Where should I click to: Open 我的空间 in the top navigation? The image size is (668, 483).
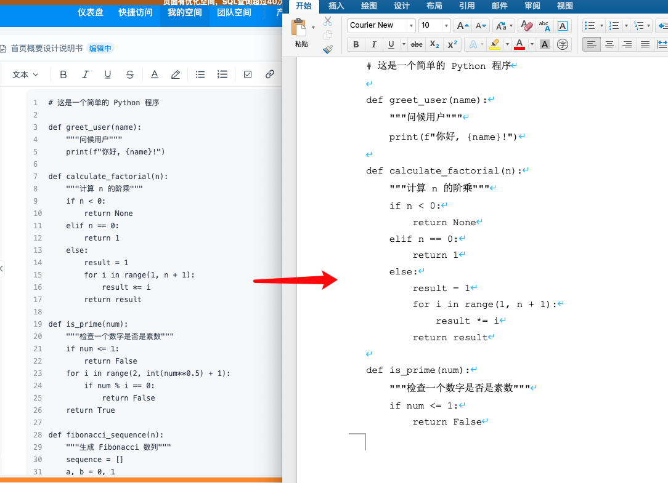[x=185, y=12]
